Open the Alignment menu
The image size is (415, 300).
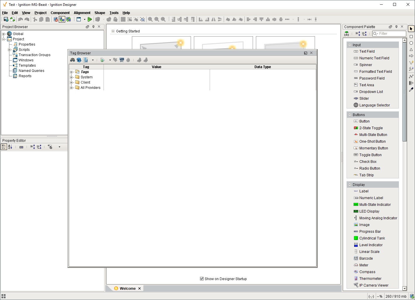[x=82, y=13]
